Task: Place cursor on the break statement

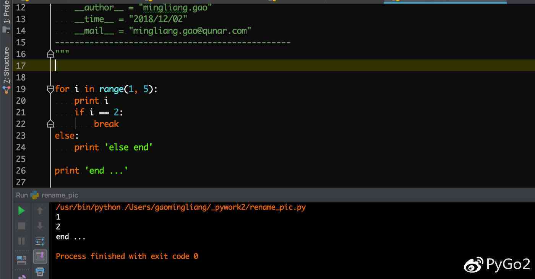Action: [x=106, y=124]
